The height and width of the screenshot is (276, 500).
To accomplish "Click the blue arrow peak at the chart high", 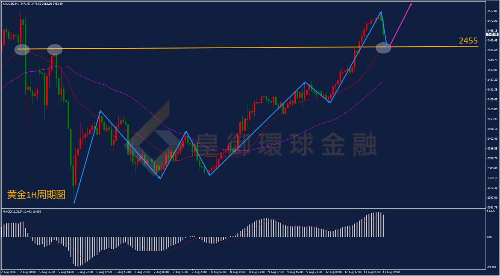I will pos(380,12).
